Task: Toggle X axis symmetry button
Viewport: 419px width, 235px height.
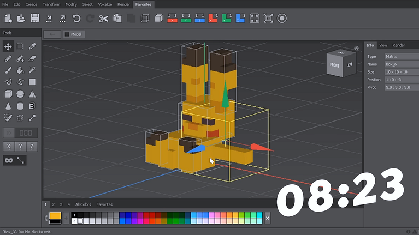Action: 8,147
